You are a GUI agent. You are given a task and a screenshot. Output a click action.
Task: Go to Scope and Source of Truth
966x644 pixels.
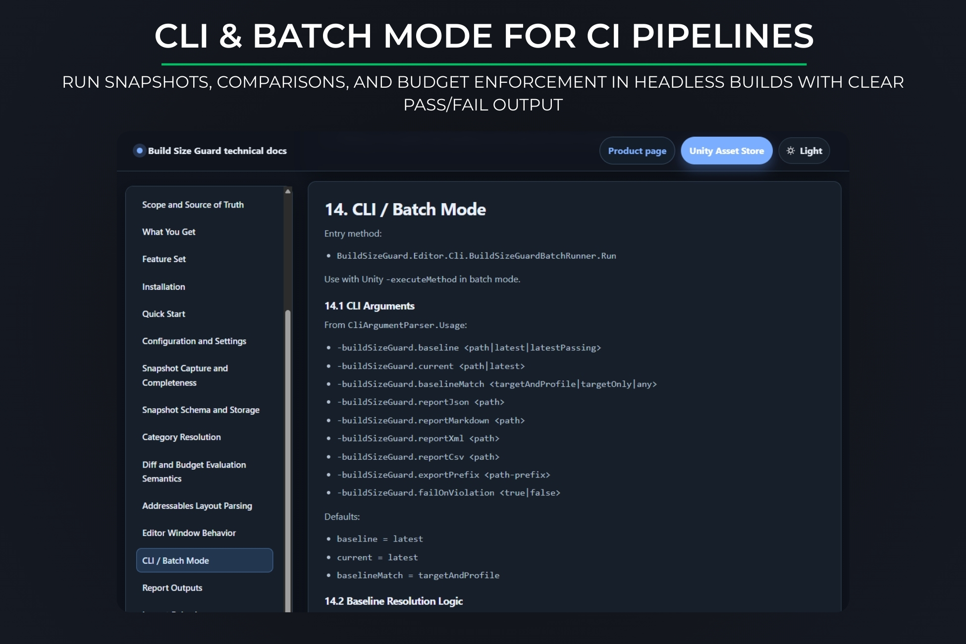coord(193,205)
